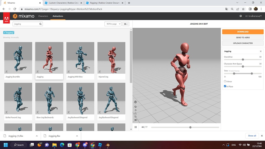This screenshot has width=265, height=149.
Task: Select the pan move icon in the viewport
Action: click(x=135, y=110)
